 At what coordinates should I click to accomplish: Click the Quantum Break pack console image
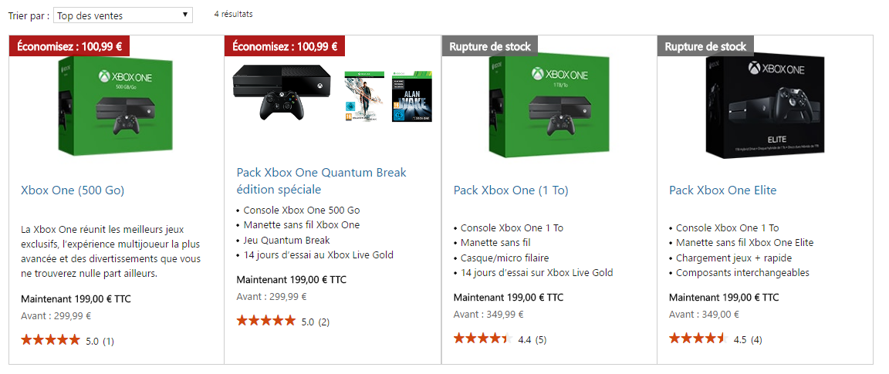click(279, 92)
